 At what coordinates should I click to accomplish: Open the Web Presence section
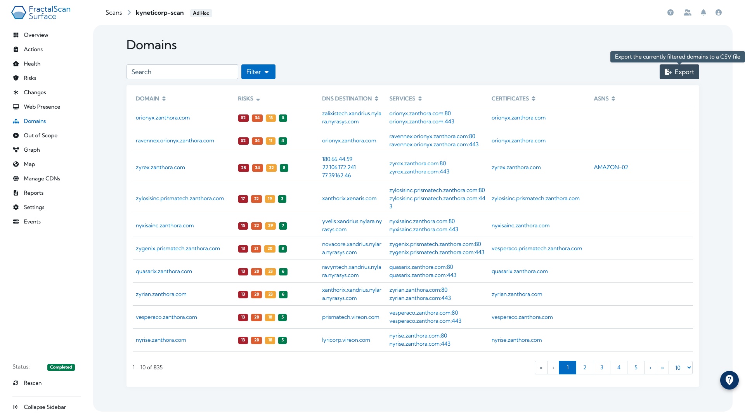pos(42,106)
